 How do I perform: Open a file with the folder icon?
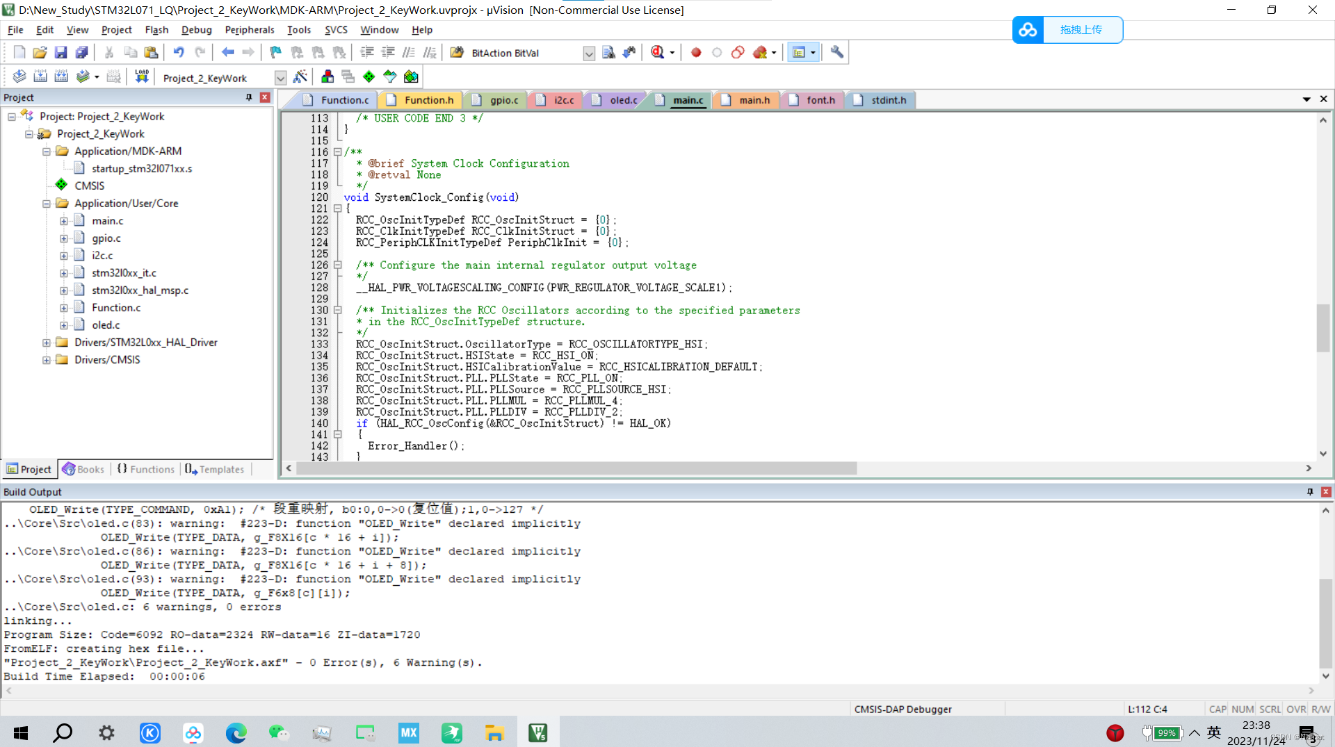(x=40, y=52)
